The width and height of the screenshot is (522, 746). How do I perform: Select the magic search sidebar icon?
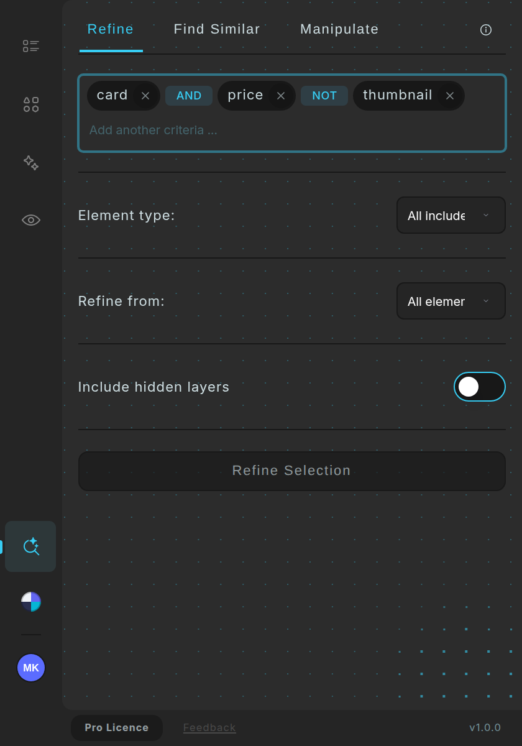pos(30,546)
